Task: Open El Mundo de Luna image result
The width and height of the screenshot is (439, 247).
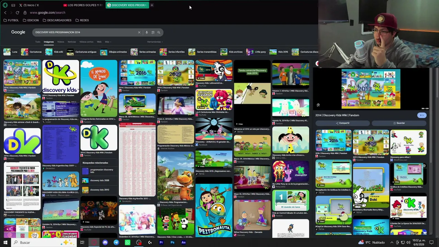Action: pos(99,89)
